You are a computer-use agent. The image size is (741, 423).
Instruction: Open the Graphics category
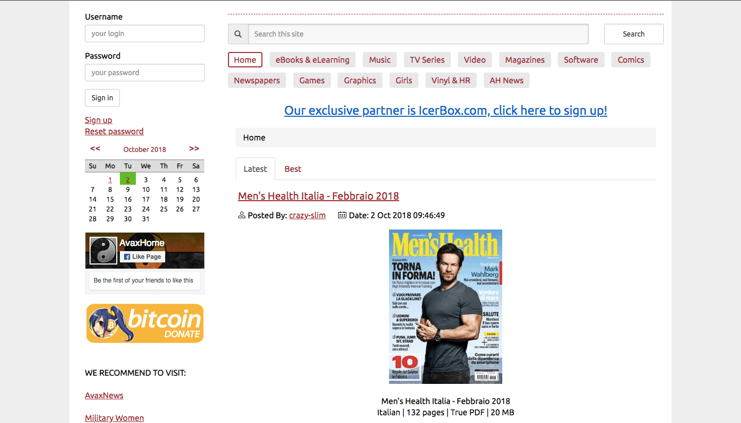(x=360, y=80)
